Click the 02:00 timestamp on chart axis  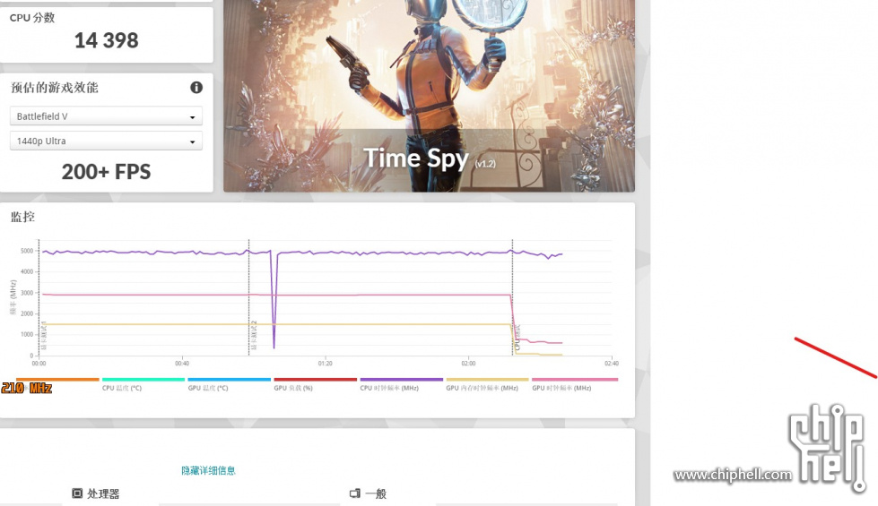[468, 364]
